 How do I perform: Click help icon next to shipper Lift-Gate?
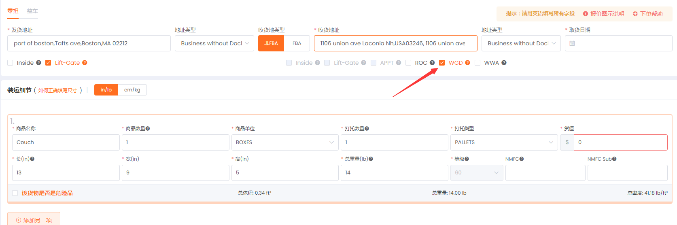coord(85,63)
